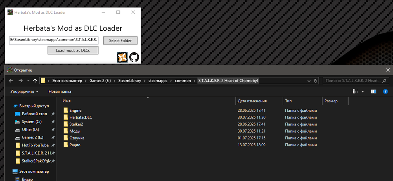Image resolution: width=393 pixels, height=181 pixels.
Task: Select the System (C:) drive icon
Action: pos(18,122)
